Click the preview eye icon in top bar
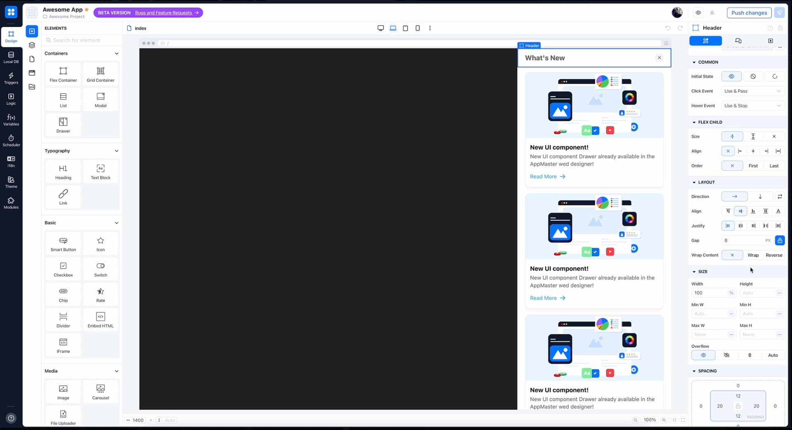 [698, 13]
